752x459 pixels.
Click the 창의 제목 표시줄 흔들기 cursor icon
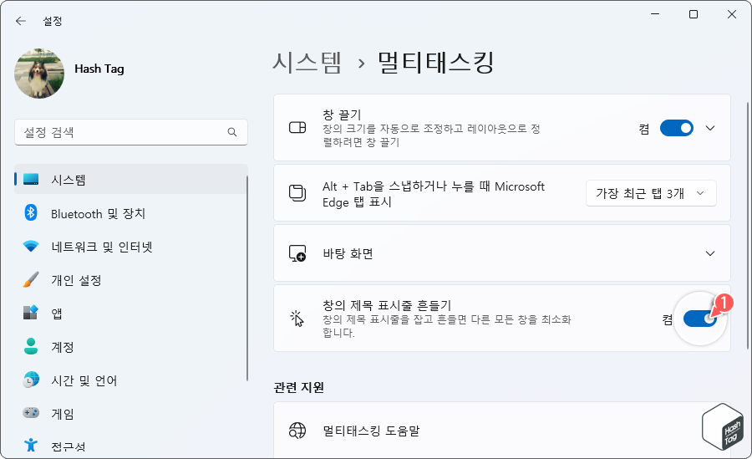(x=297, y=319)
